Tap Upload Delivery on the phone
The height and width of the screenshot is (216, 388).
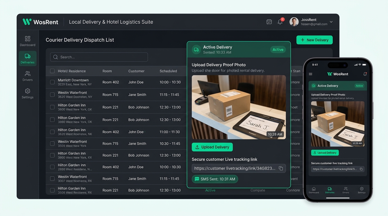[x=325, y=153]
